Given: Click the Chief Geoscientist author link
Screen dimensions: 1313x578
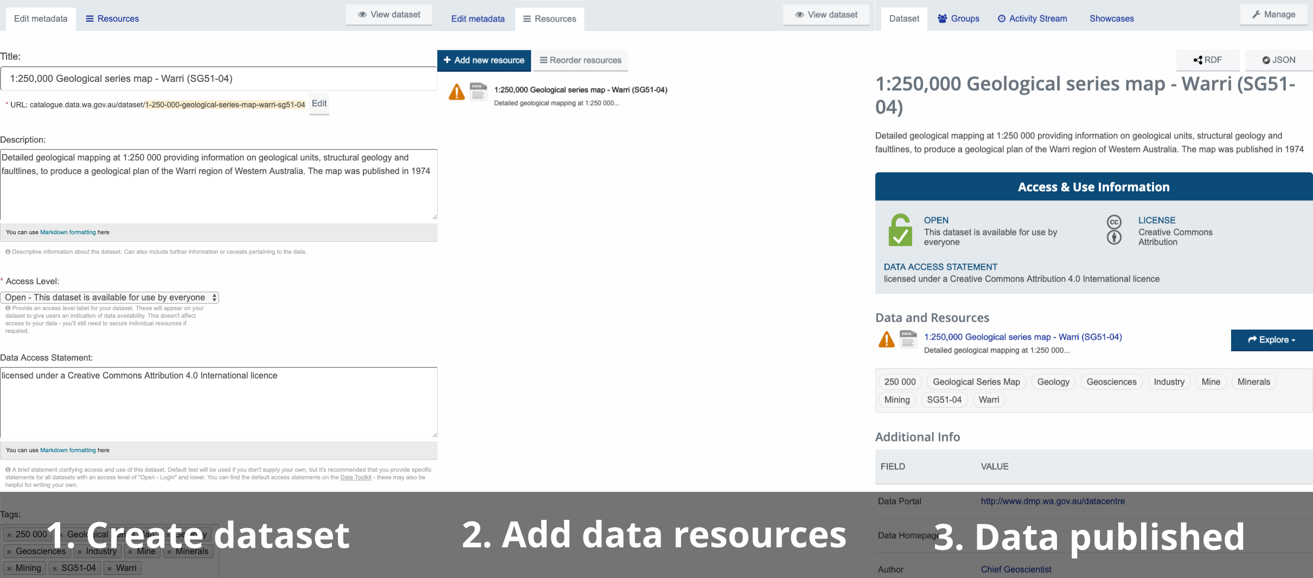Looking at the screenshot, I should 1016,569.
